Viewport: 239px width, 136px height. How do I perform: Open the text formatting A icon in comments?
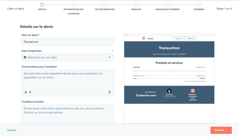coord(25,92)
